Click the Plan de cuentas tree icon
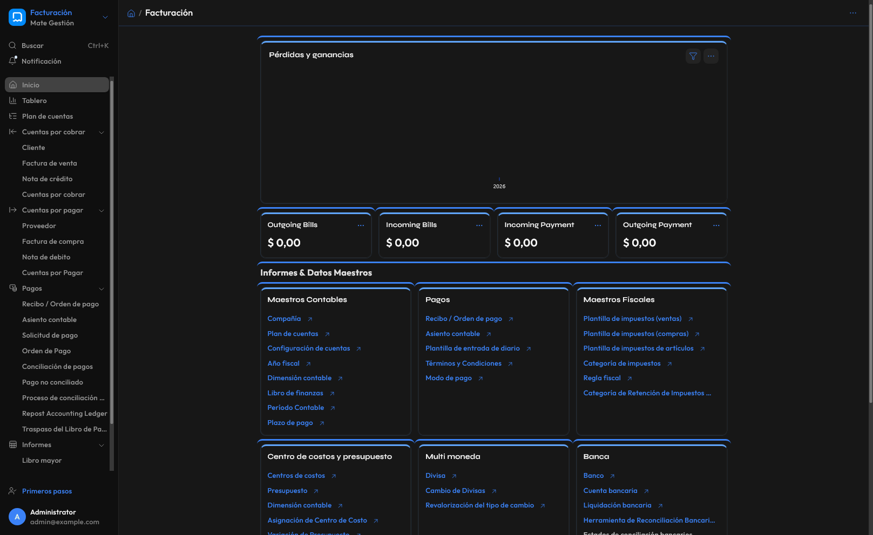 (13, 116)
